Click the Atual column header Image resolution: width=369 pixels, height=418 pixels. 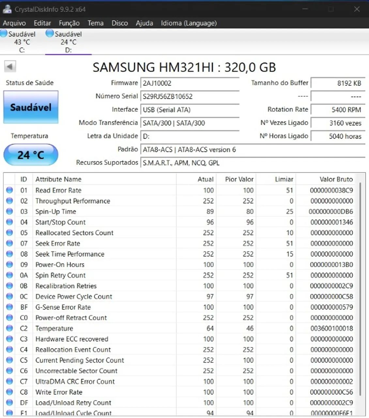coord(196,179)
